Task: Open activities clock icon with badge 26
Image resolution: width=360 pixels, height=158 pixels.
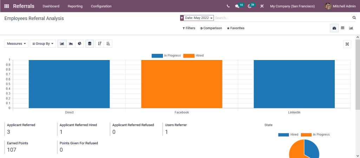Action: (x=251, y=6)
